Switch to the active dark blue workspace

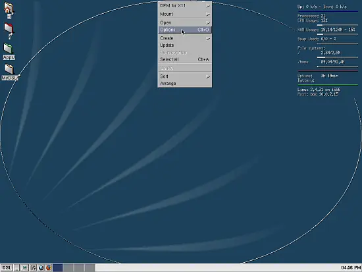tap(58, 267)
